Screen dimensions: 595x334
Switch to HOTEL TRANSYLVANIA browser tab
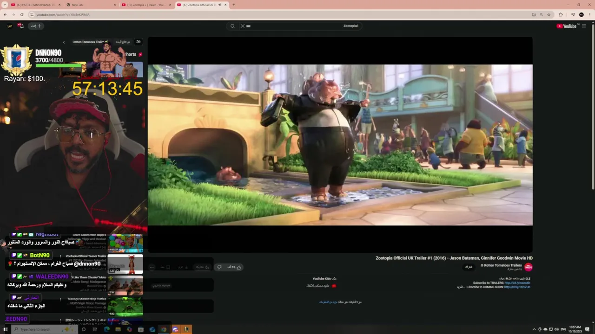pos(35,5)
